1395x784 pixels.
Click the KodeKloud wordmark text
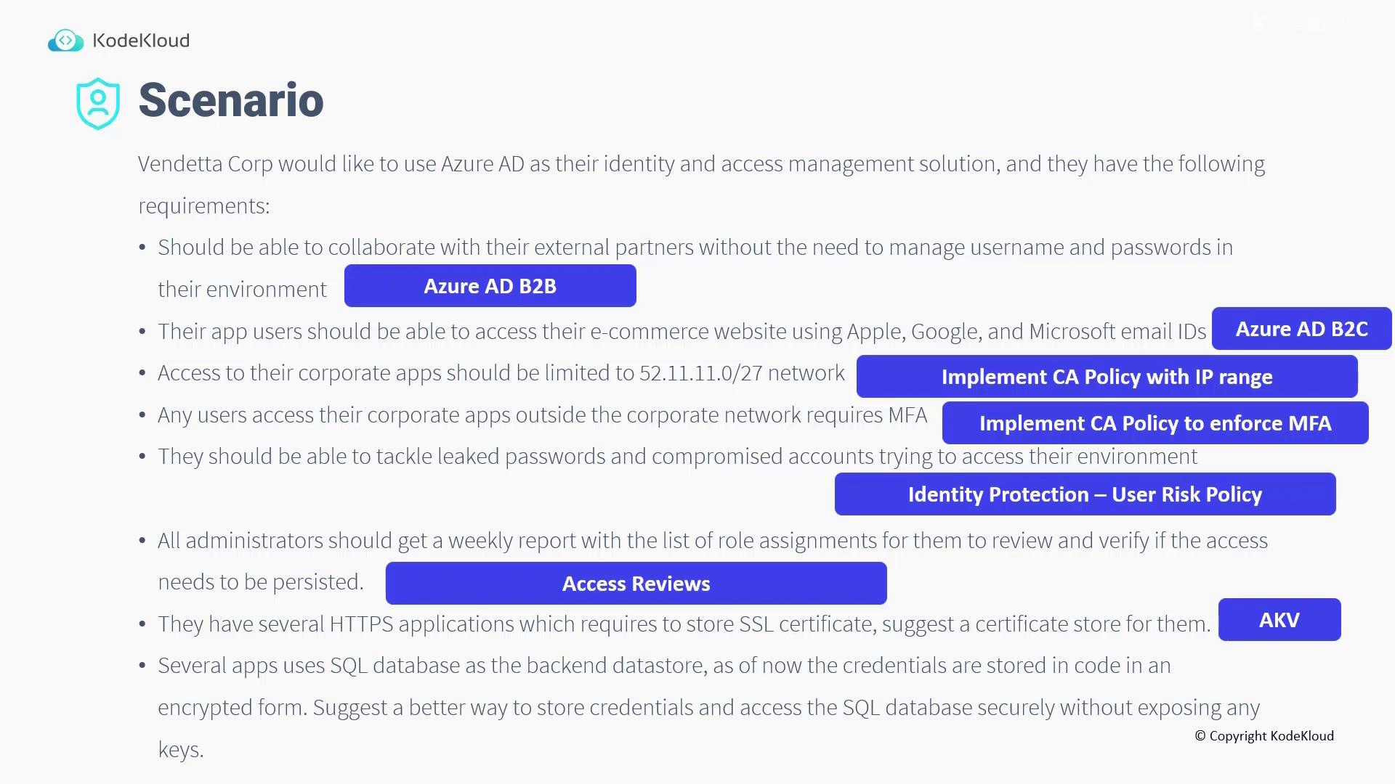click(x=142, y=41)
